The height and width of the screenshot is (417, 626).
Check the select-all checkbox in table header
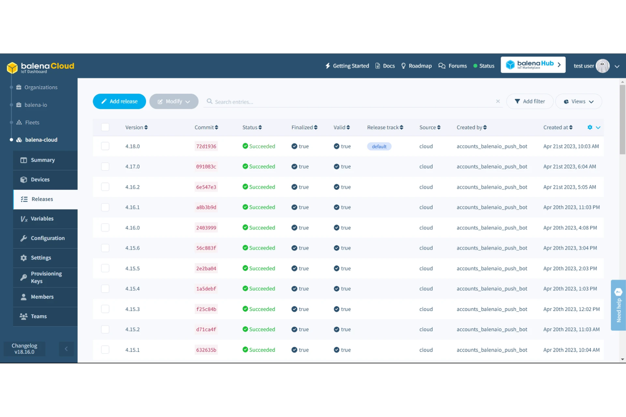(x=105, y=127)
